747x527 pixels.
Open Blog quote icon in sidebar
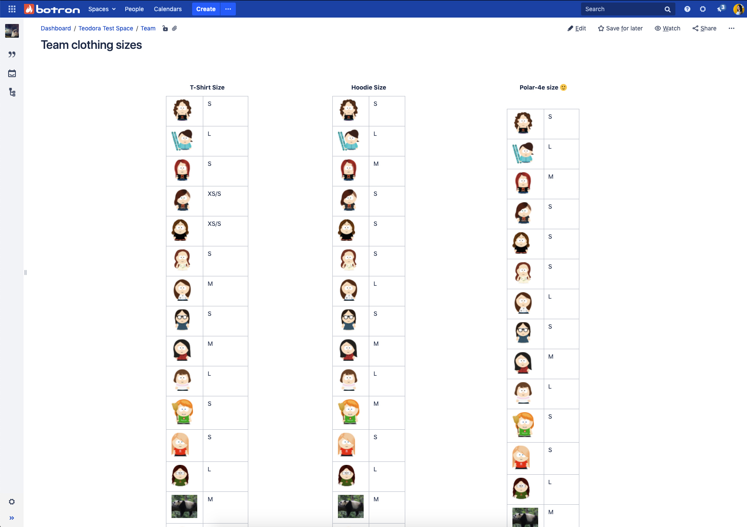(x=12, y=54)
